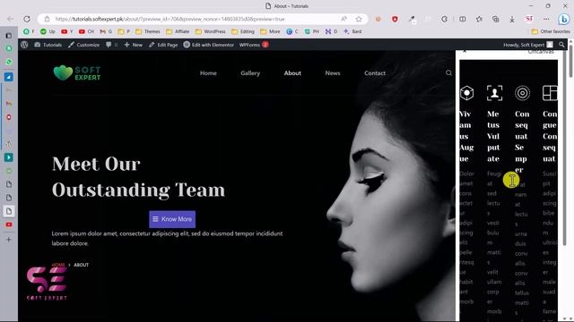574x322 pixels.
Task: Open comments bubble in admin bar
Action: tap(111, 45)
